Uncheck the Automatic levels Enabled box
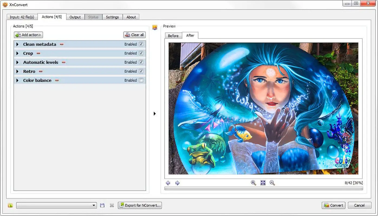 point(141,62)
